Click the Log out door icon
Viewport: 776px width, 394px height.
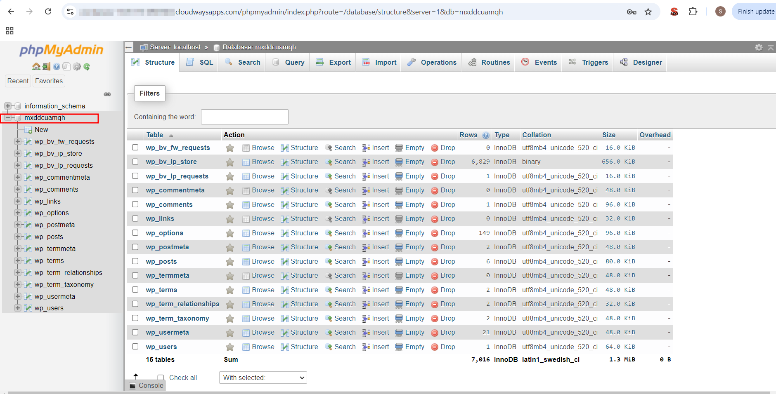click(46, 66)
